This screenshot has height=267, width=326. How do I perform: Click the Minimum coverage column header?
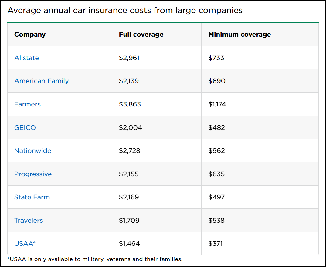(x=239, y=35)
